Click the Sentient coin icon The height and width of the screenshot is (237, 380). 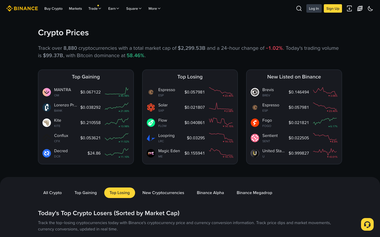255,138
